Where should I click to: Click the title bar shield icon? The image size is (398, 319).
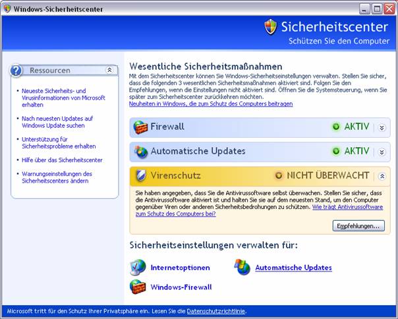pos(7,9)
